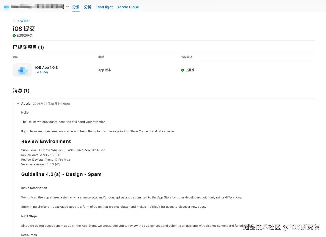Go back via App 审核 link

click(23, 21)
